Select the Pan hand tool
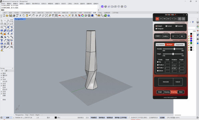Viewport: 199px width, 120px height. (x=33, y=15)
